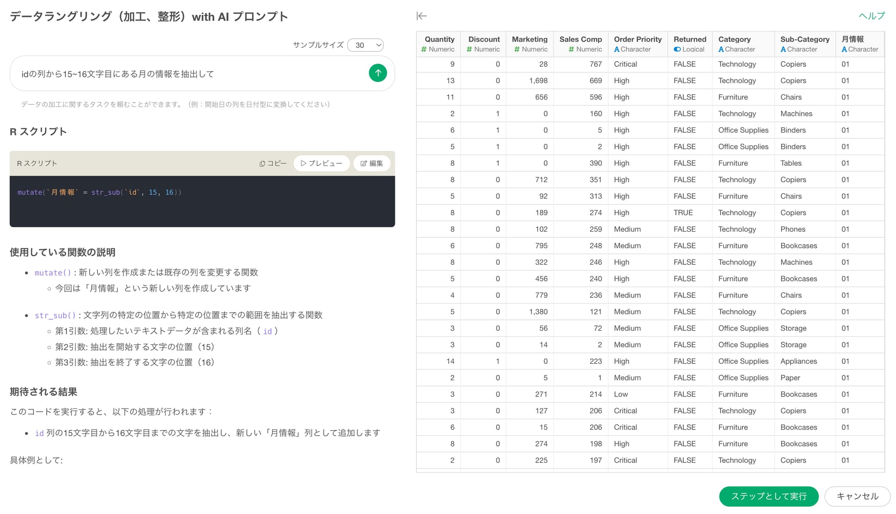Click the Sub-Category column header
This screenshot has height=514, width=896.
[805, 39]
